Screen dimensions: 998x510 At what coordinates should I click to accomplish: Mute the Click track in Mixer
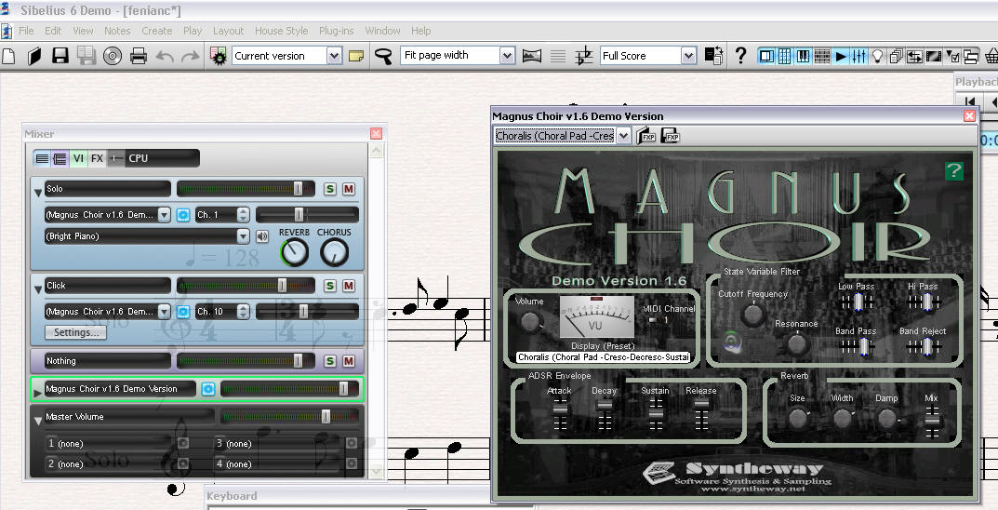(348, 286)
